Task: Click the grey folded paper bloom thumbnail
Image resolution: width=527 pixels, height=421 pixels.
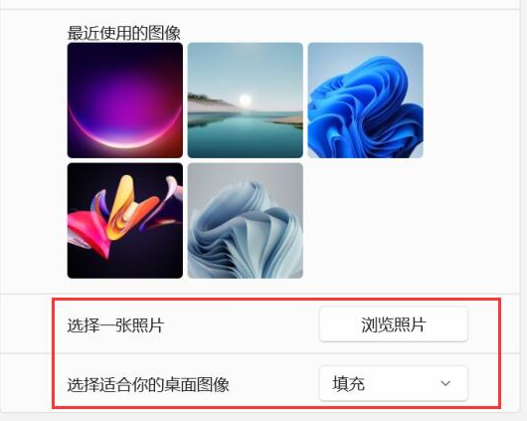Action: click(245, 221)
